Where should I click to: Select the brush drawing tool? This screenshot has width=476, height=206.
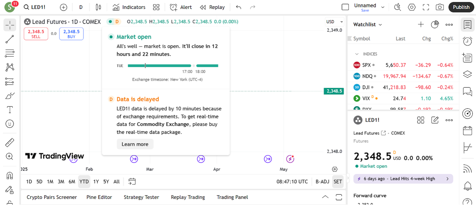click(10, 96)
